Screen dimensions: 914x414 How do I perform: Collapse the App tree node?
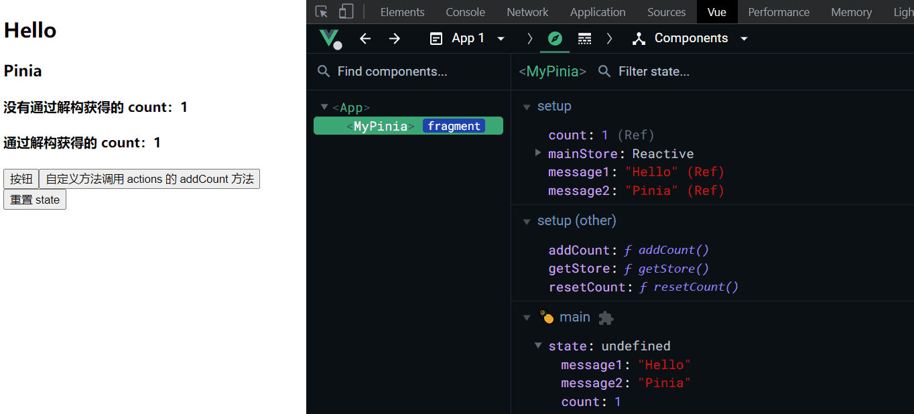pos(324,107)
